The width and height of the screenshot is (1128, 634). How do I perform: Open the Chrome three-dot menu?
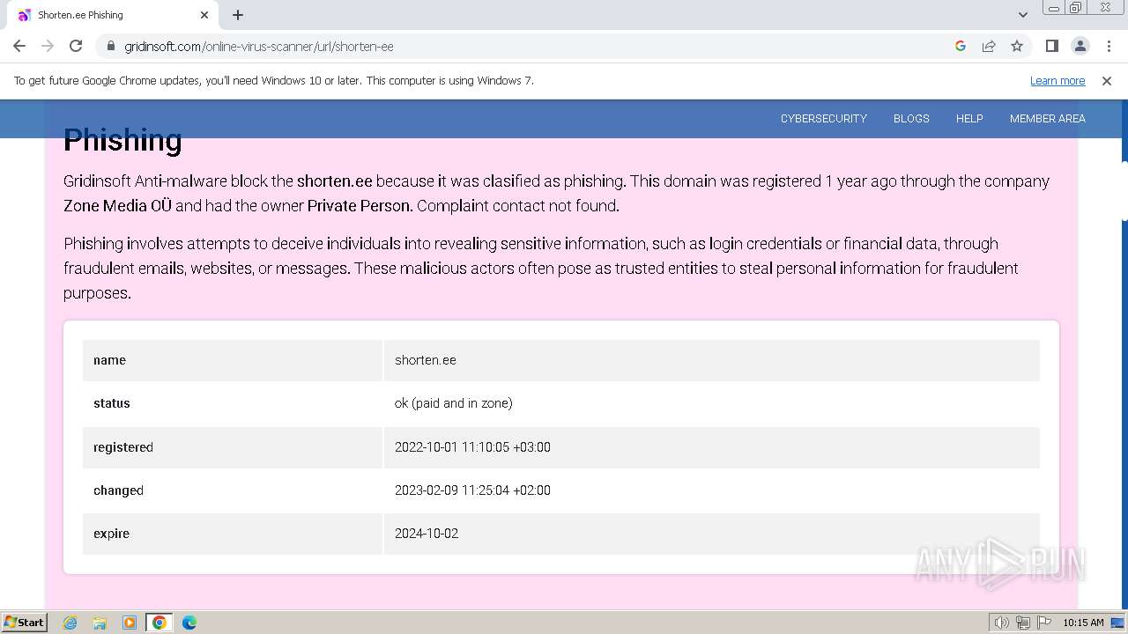[x=1109, y=46]
